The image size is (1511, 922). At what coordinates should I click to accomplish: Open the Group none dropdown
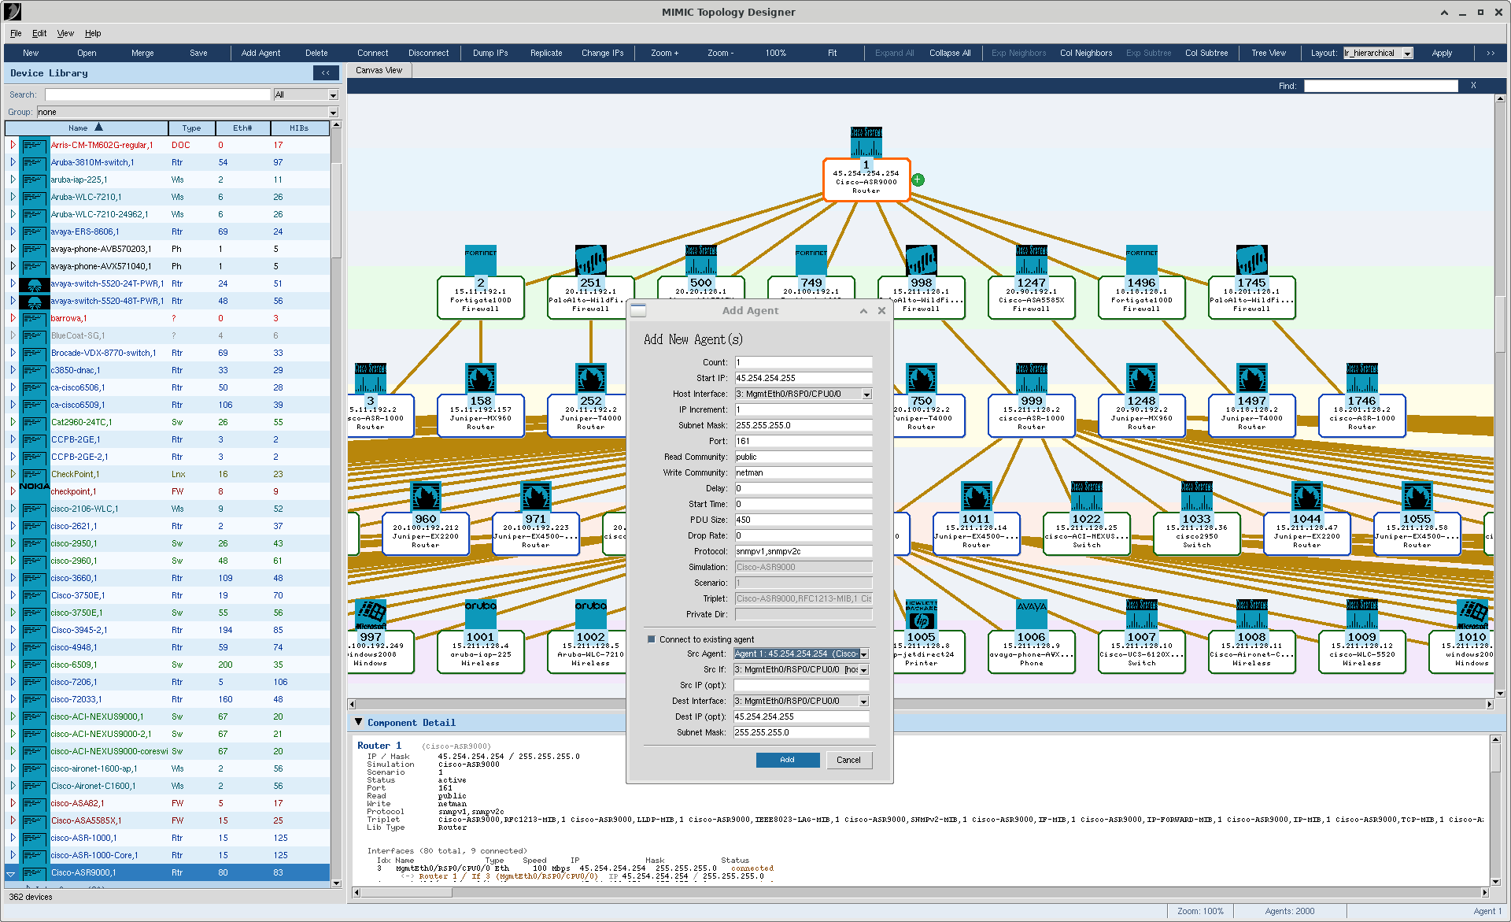point(333,112)
